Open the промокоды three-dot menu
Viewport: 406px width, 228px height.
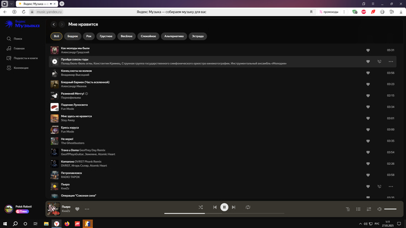click(x=344, y=12)
